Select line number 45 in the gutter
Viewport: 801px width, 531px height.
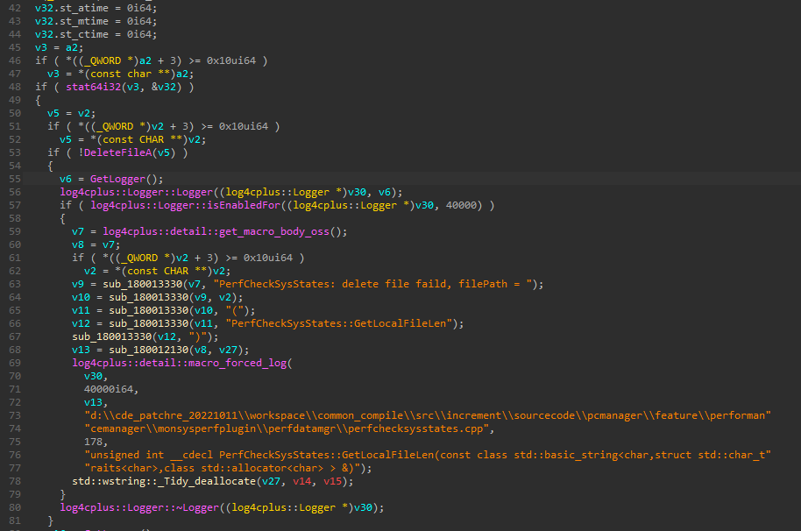click(15, 47)
